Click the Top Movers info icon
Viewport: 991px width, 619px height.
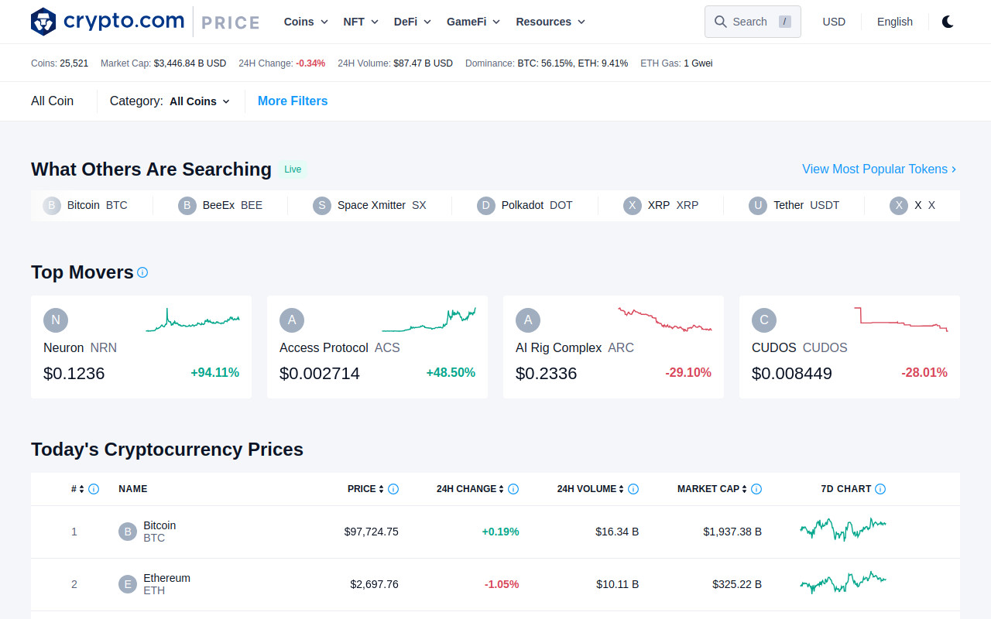(x=142, y=272)
